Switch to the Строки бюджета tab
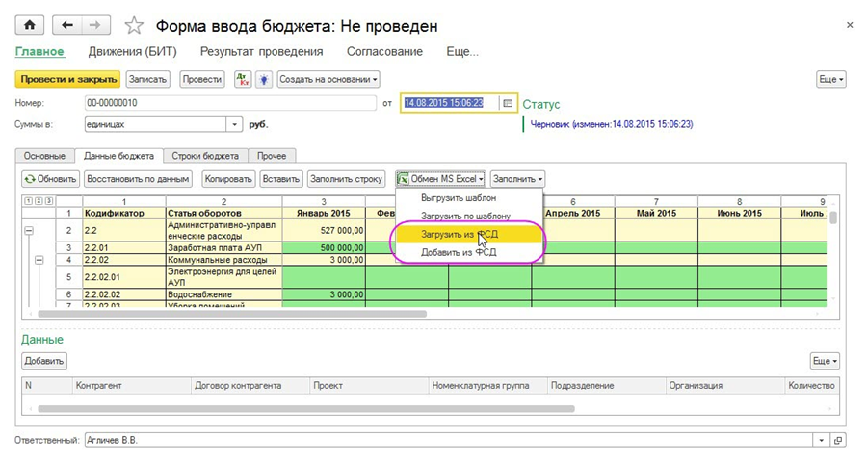867x459 pixels. pyautogui.click(x=204, y=156)
